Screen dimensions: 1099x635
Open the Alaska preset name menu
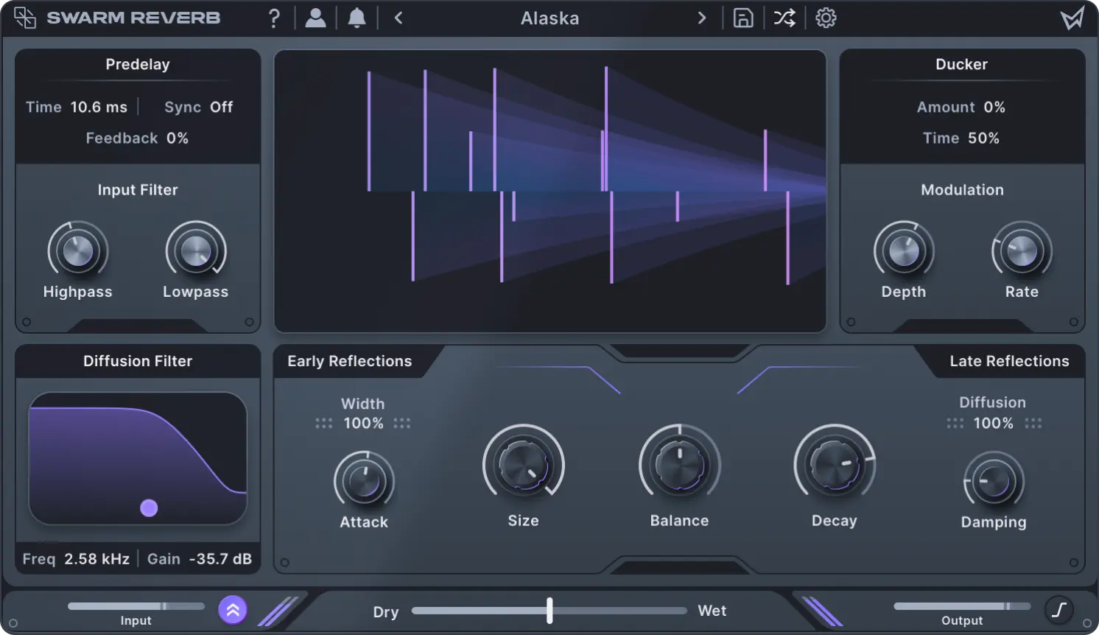click(x=549, y=18)
